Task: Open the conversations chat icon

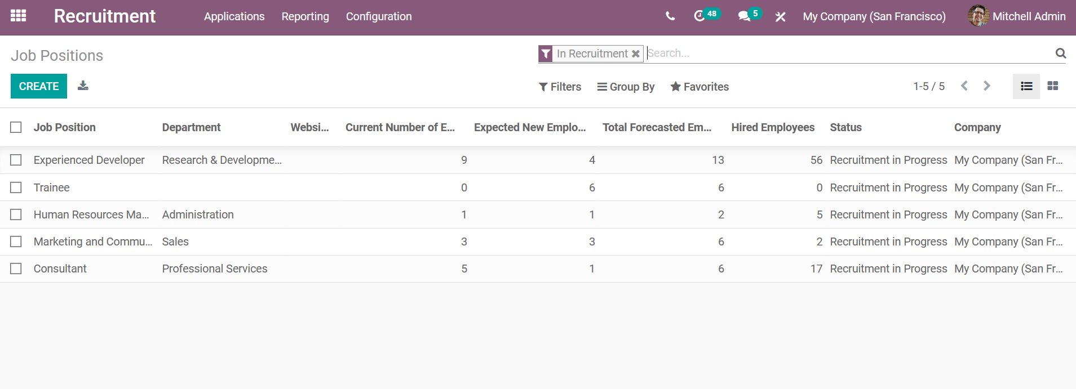Action: [744, 16]
